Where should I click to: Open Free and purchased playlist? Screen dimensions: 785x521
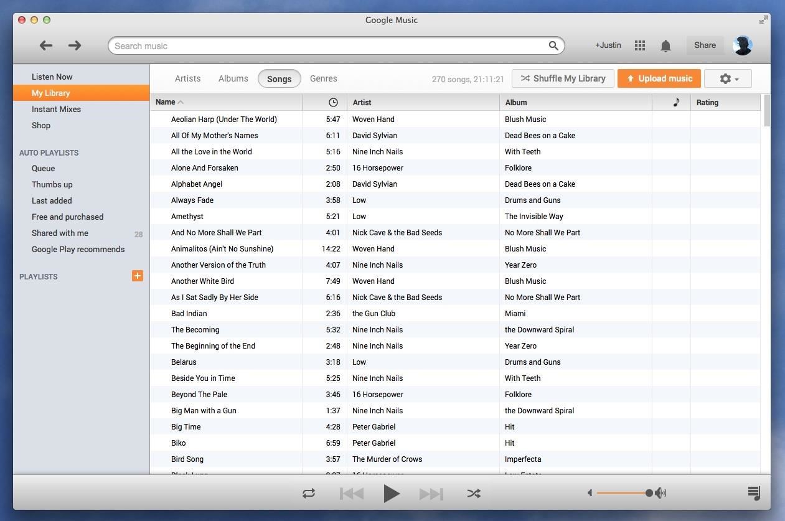(x=68, y=217)
